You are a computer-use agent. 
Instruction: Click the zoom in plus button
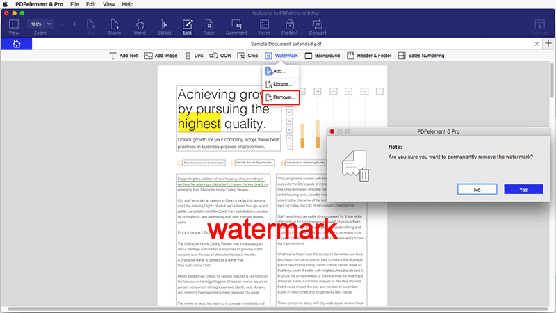74,24
